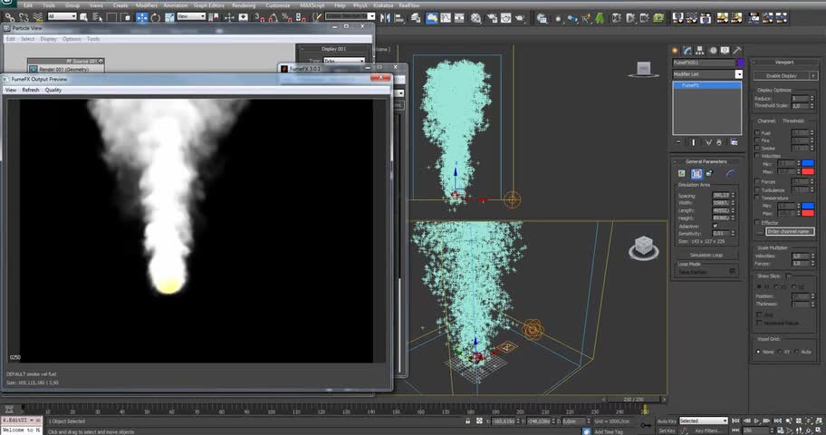This screenshot has width=826, height=435.
Task: Open the Motion command panel tab
Action: tap(714, 50)
